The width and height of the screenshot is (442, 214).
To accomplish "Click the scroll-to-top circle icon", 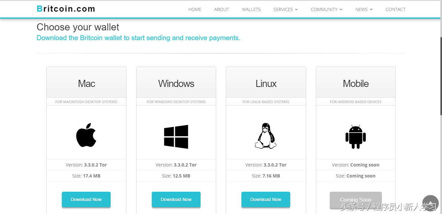I will [430, 203].
